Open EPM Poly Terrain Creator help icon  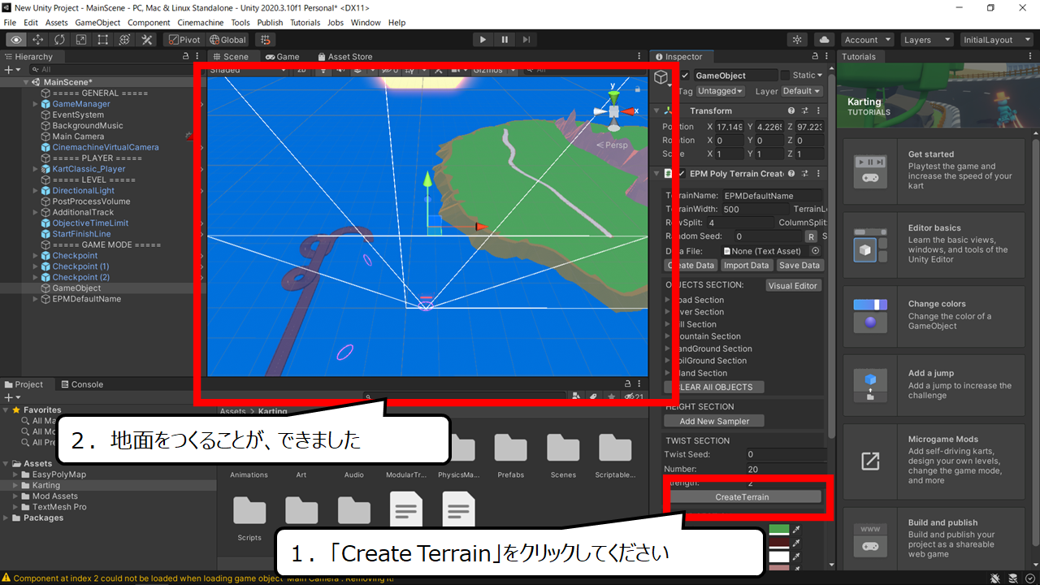(x=791, y=174)
